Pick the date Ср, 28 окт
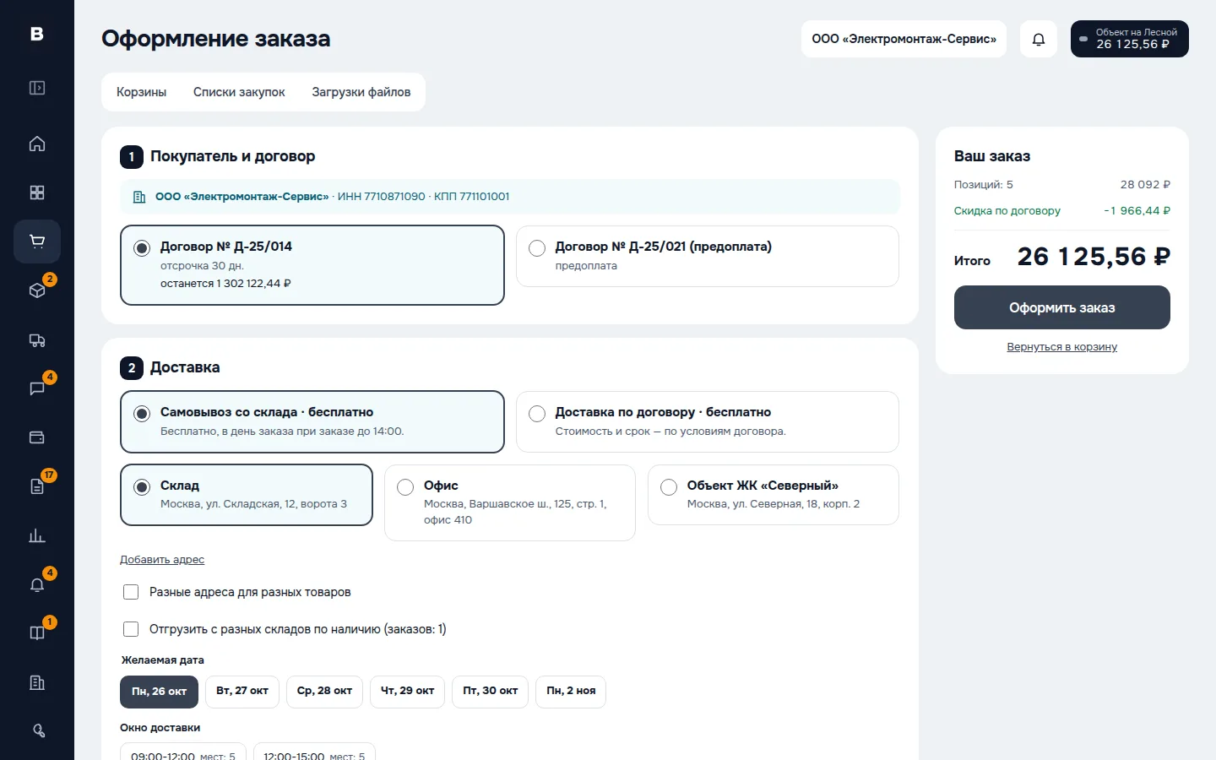The height and width of the screenshot is (760, 1216). click(325, 692)
